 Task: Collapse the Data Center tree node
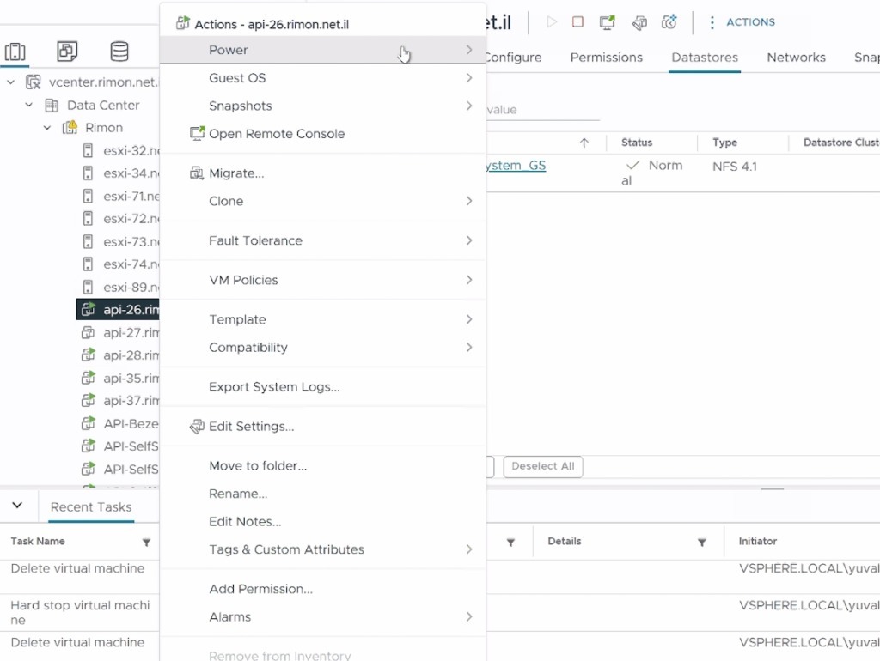click(x=29, y=105)
